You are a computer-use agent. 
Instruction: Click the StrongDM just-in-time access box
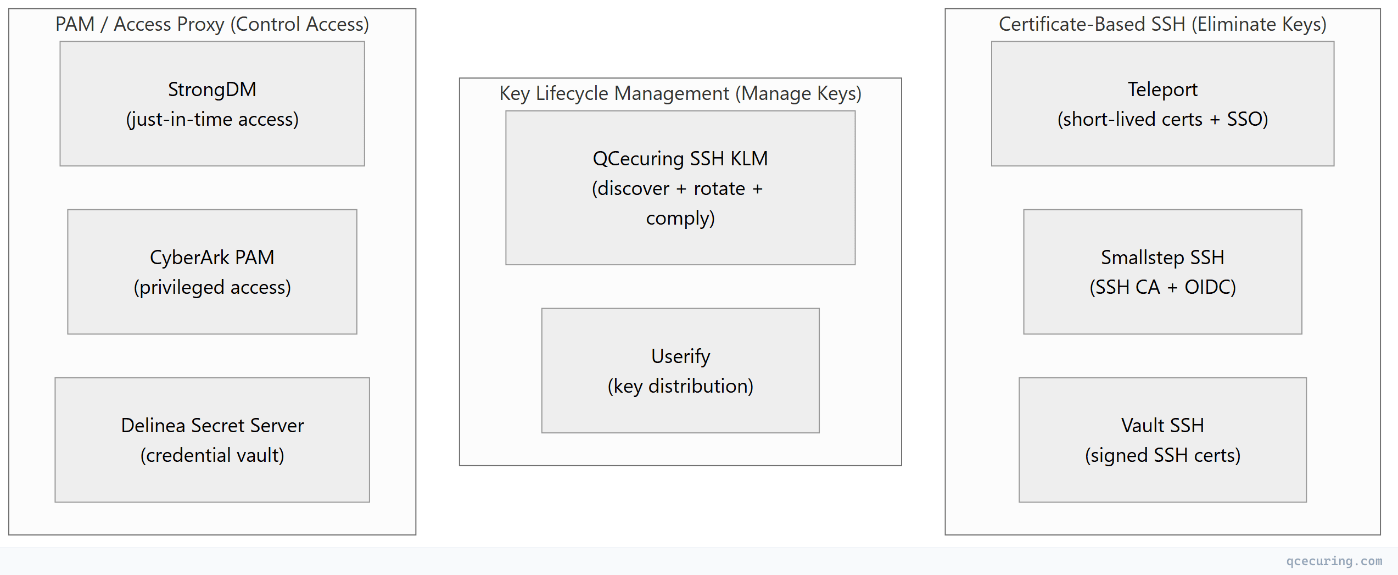(212, 104)
